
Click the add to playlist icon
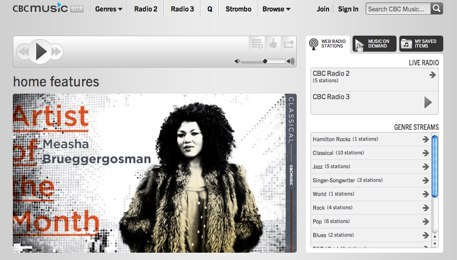(x=257, y=44)
